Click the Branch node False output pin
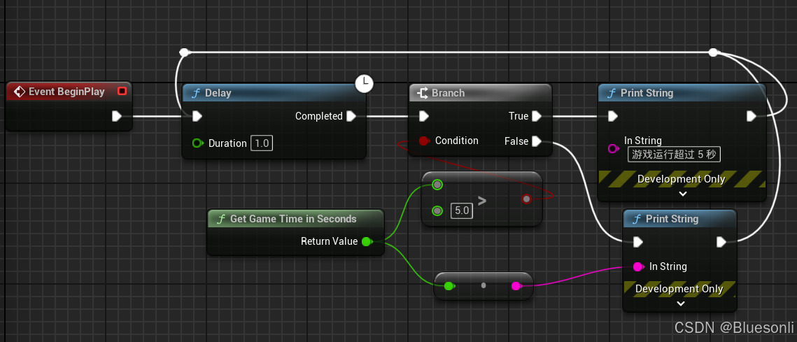 point(536,141)
